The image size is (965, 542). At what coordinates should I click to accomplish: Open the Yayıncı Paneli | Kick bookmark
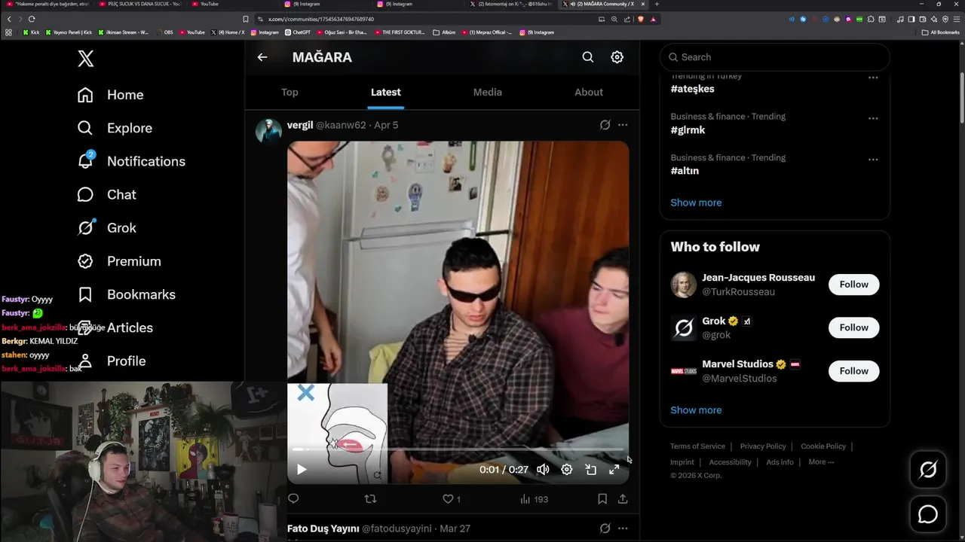69,32
